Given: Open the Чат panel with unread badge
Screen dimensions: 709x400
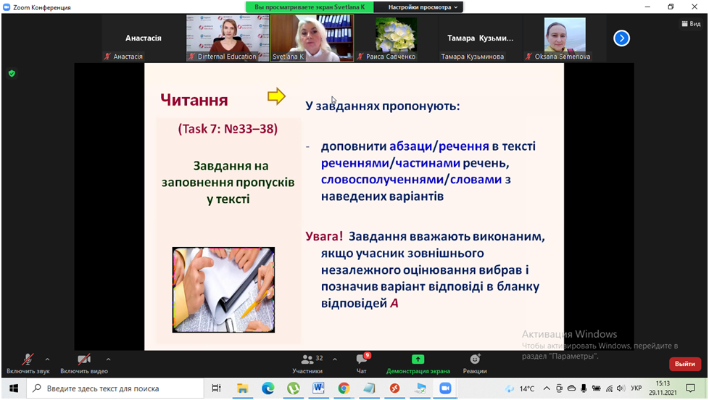Looking at the screenshot, I should tap(362, 364).
